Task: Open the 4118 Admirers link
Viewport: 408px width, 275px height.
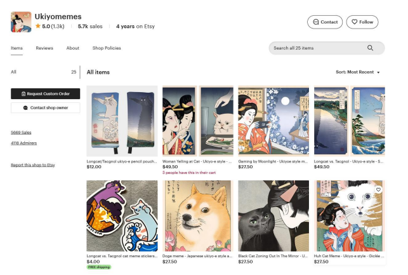Action: pyautogui.click(x=23, y=144)
